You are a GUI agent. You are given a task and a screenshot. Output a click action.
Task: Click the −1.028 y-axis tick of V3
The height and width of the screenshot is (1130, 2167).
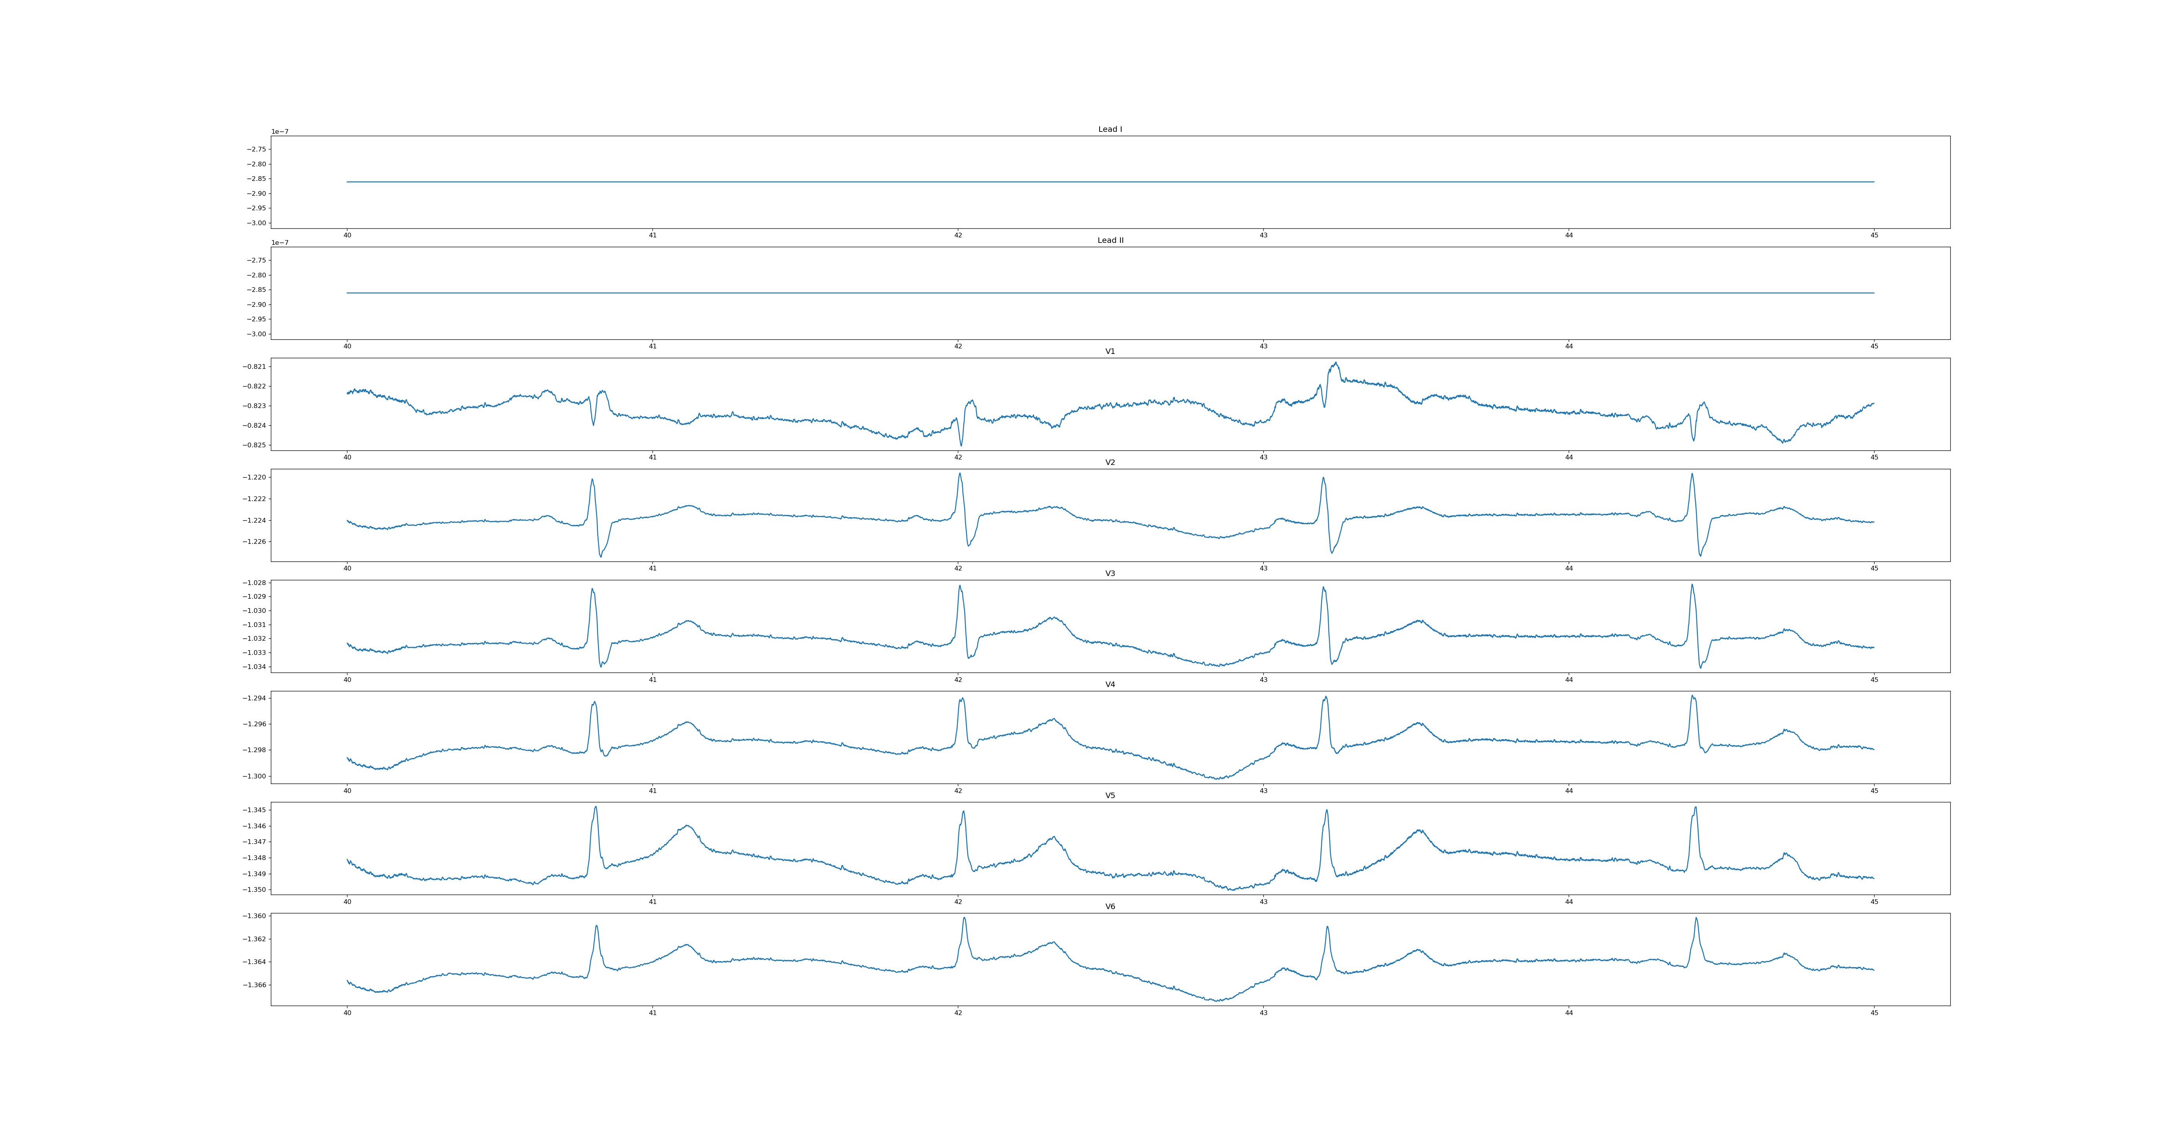pos(254,583)
